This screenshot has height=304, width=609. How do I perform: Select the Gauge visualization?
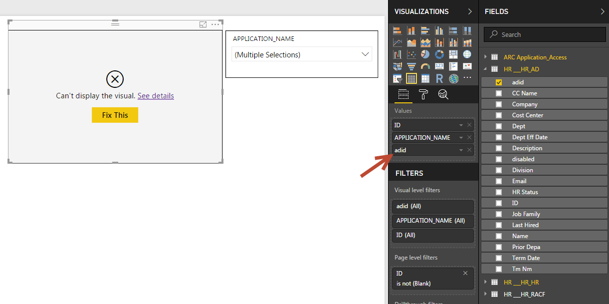pos(425,66)
